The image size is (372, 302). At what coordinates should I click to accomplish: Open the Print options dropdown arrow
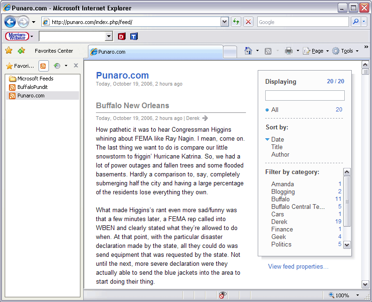(298, 51)
